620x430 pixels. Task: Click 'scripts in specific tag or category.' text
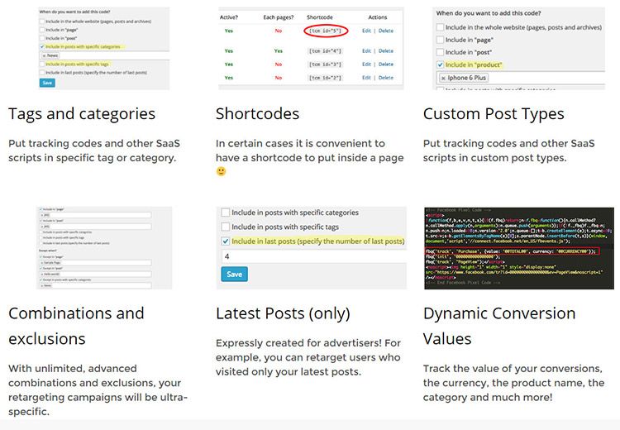pyautogui.click(x=92, y=158)
